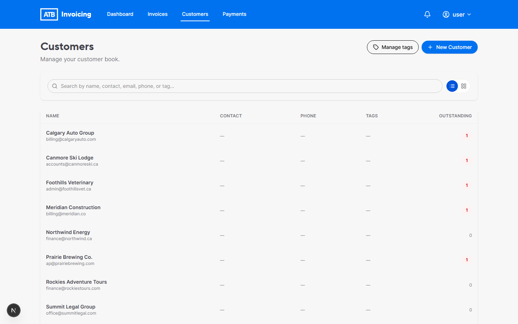Click accounts@canmoreski.ca email
Viewport: 518px width, 324px height.
(x=72, y=164)
